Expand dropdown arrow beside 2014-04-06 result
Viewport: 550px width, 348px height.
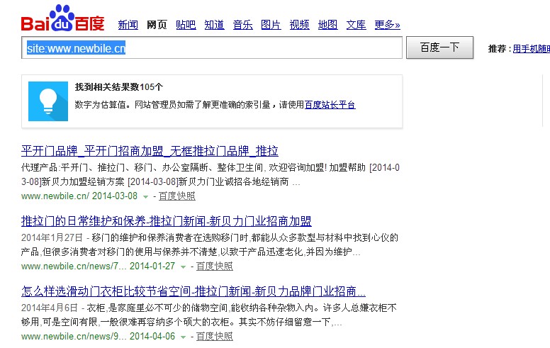pos(183,337)
